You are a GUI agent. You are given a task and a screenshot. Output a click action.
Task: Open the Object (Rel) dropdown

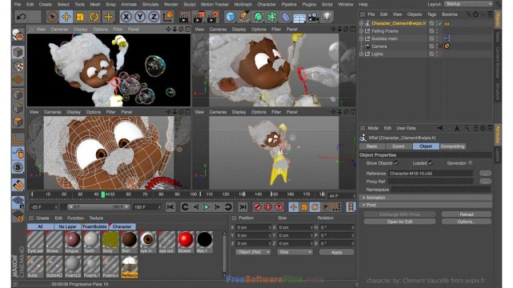click(x=253, y=252)
